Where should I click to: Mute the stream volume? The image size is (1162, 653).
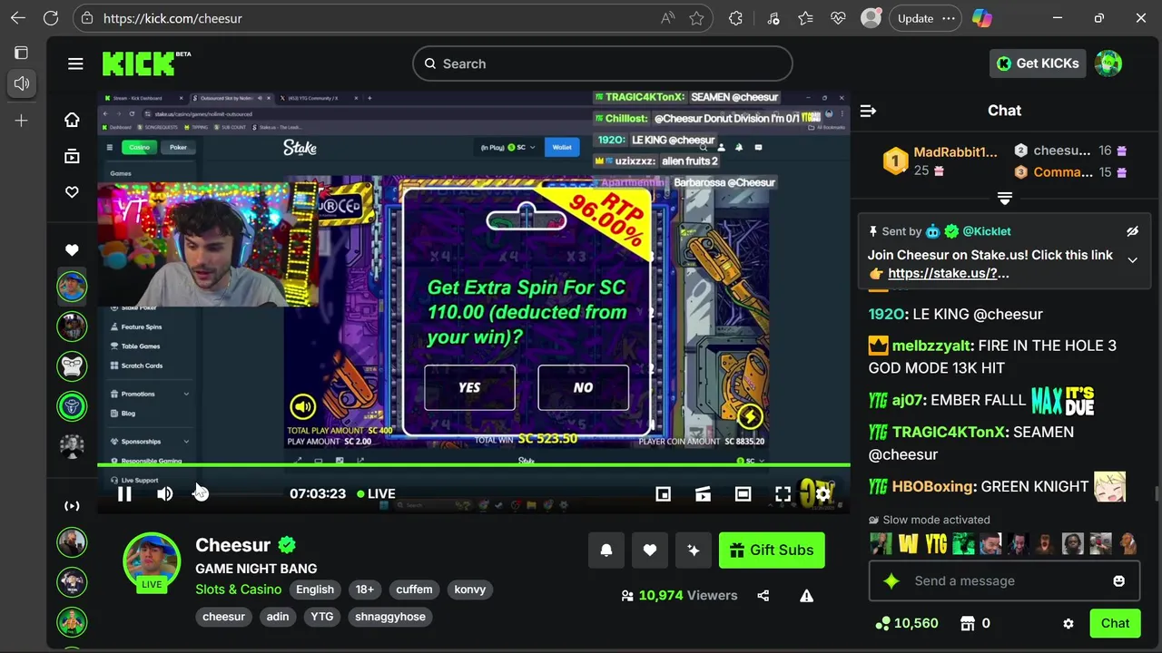coord(164,493)
